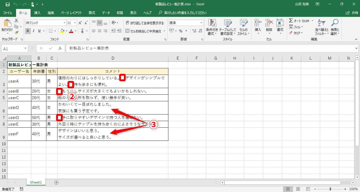The height and width of the screenshot is (192, 360).
Task: Copy selection using the clipboard Copy icon
Action: (x=16, y=27)
